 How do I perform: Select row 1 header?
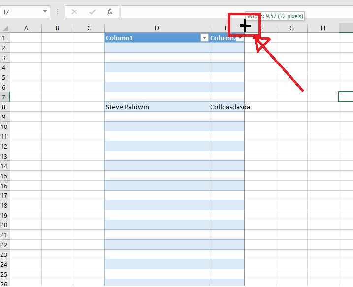[5, 38]
